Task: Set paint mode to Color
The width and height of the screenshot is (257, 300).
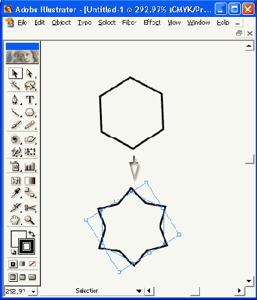Action: tap(13, 264)
